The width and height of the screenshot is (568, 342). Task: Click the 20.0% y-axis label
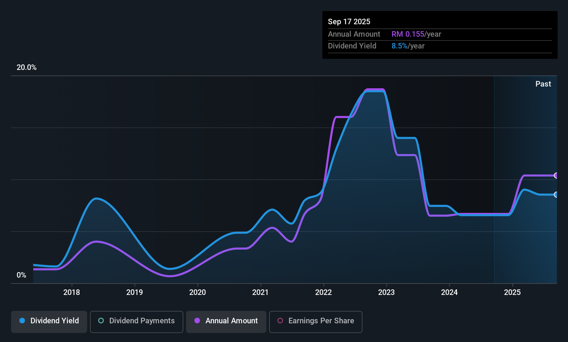[27, 67]
